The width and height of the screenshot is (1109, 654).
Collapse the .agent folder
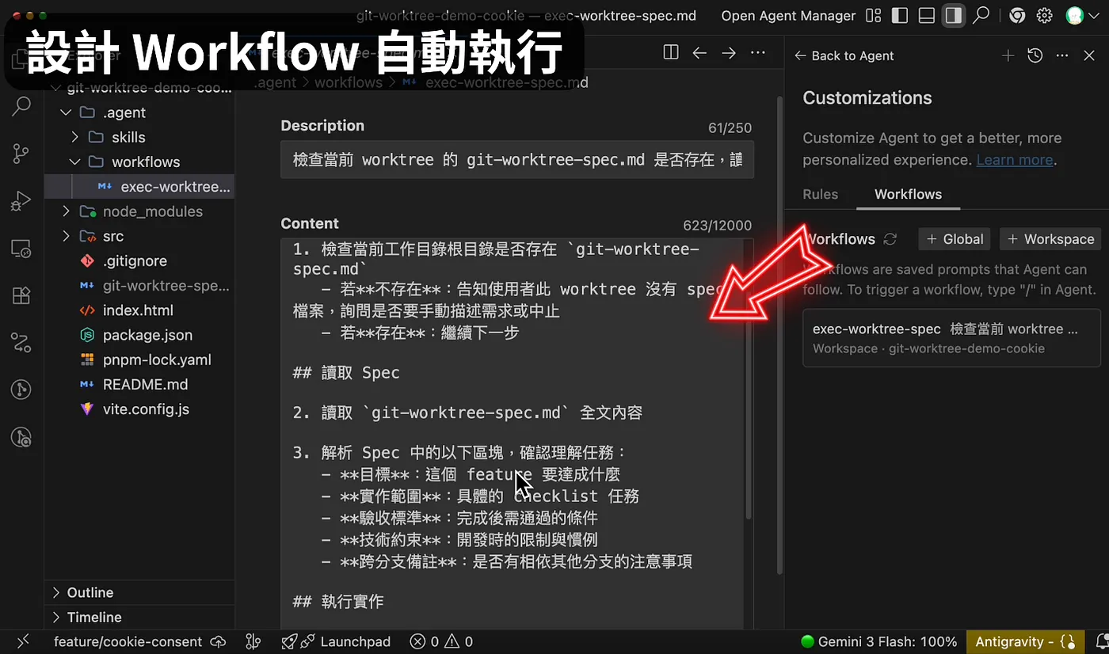coord(67,112)
